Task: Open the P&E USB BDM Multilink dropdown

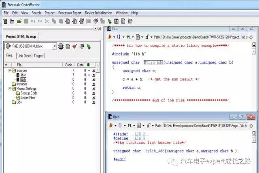Action: 55,46
